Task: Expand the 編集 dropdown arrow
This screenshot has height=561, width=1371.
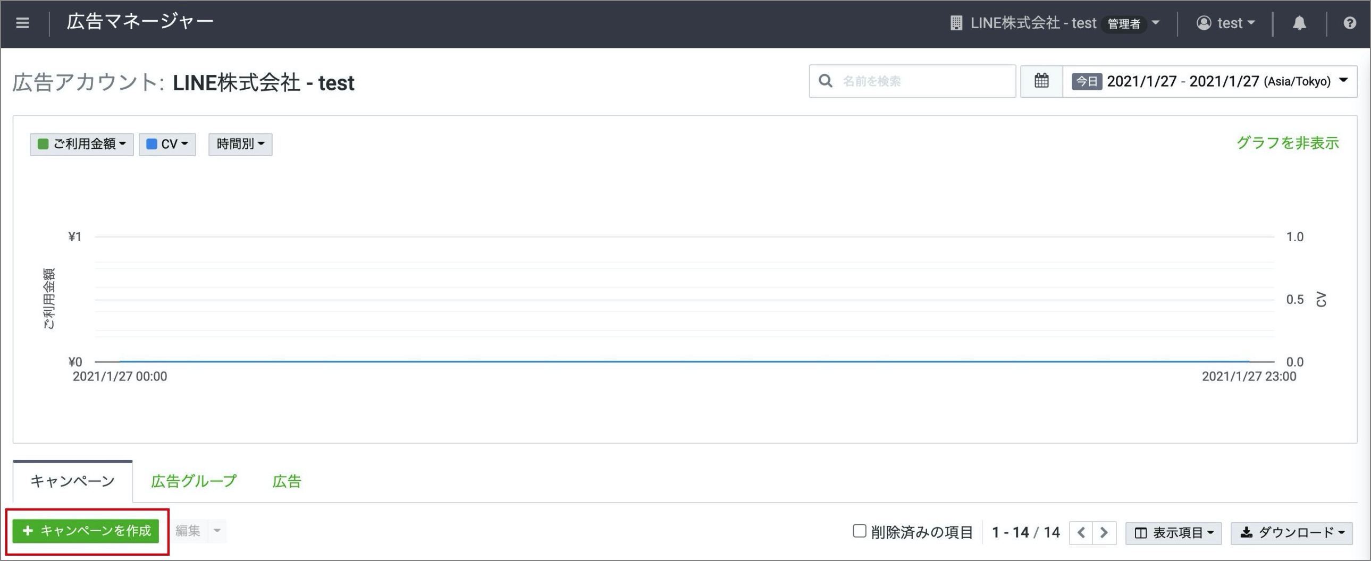Action: tap(216, 531)
